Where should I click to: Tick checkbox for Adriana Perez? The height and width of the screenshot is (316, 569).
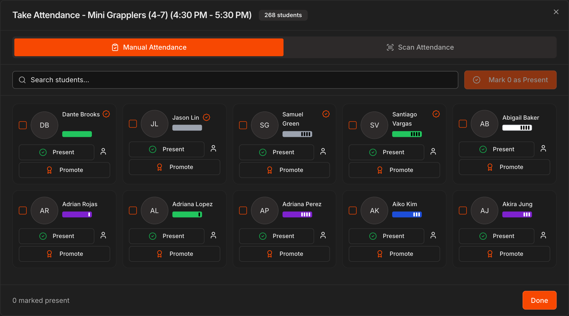tap(243, 210)
